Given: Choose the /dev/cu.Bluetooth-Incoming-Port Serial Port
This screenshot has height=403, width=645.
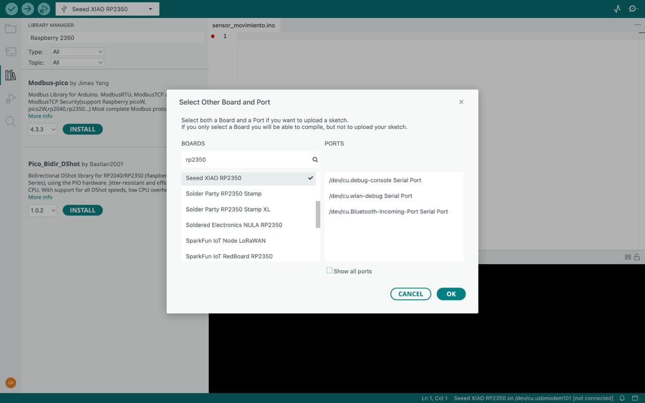Looking at the screenshot, I should point(394,211).
